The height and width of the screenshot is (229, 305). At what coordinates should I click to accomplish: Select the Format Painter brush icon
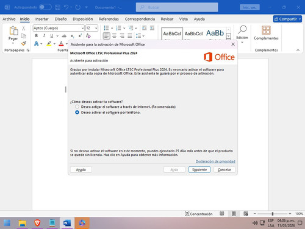pyautogui.click(x=24, y=43)
